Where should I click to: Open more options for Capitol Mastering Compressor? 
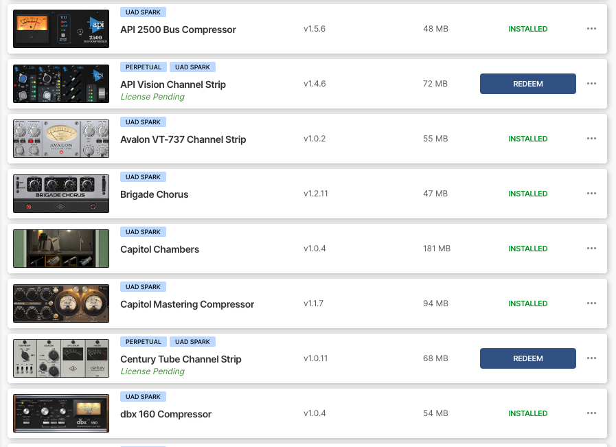(591, 303)
